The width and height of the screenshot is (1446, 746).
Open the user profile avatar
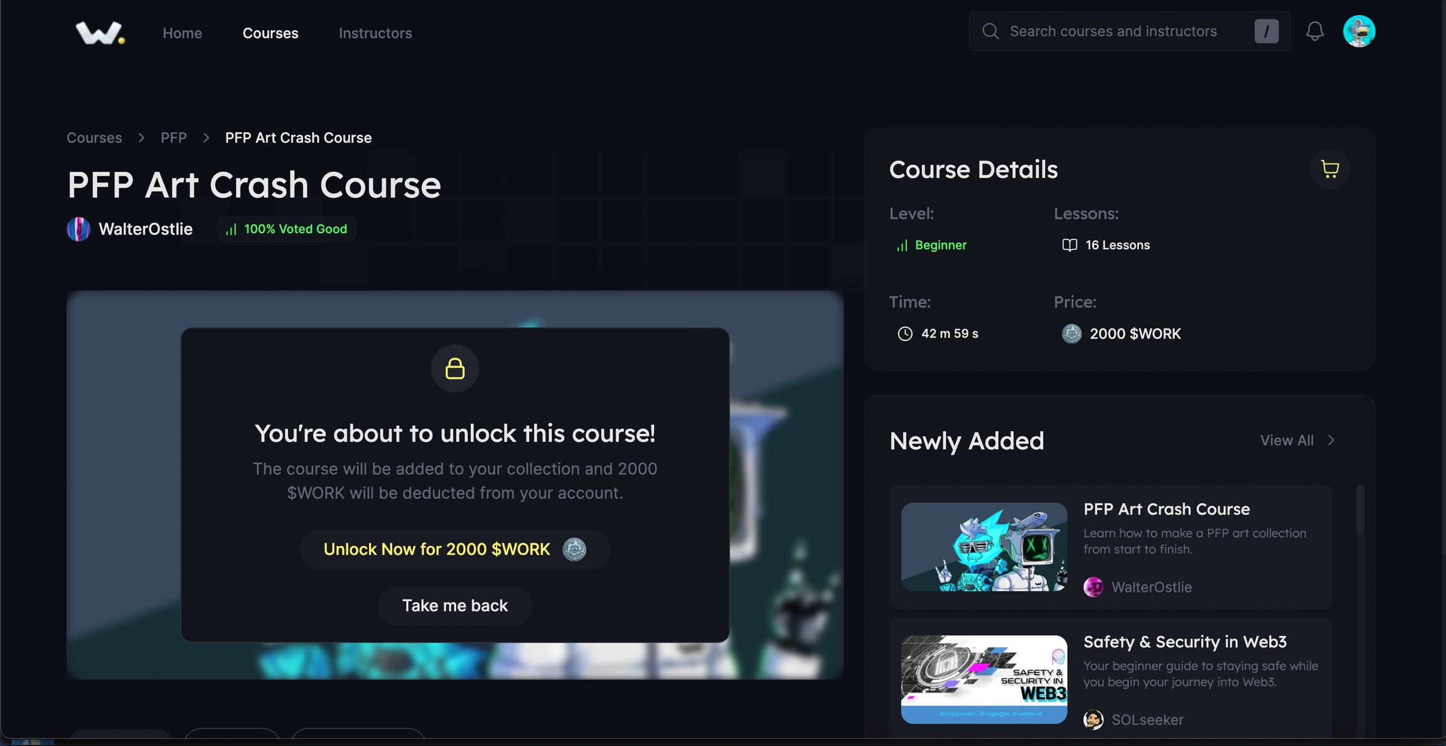point(1359,31)
